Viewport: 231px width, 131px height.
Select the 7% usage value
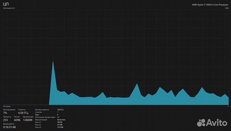tap(5, 113)
